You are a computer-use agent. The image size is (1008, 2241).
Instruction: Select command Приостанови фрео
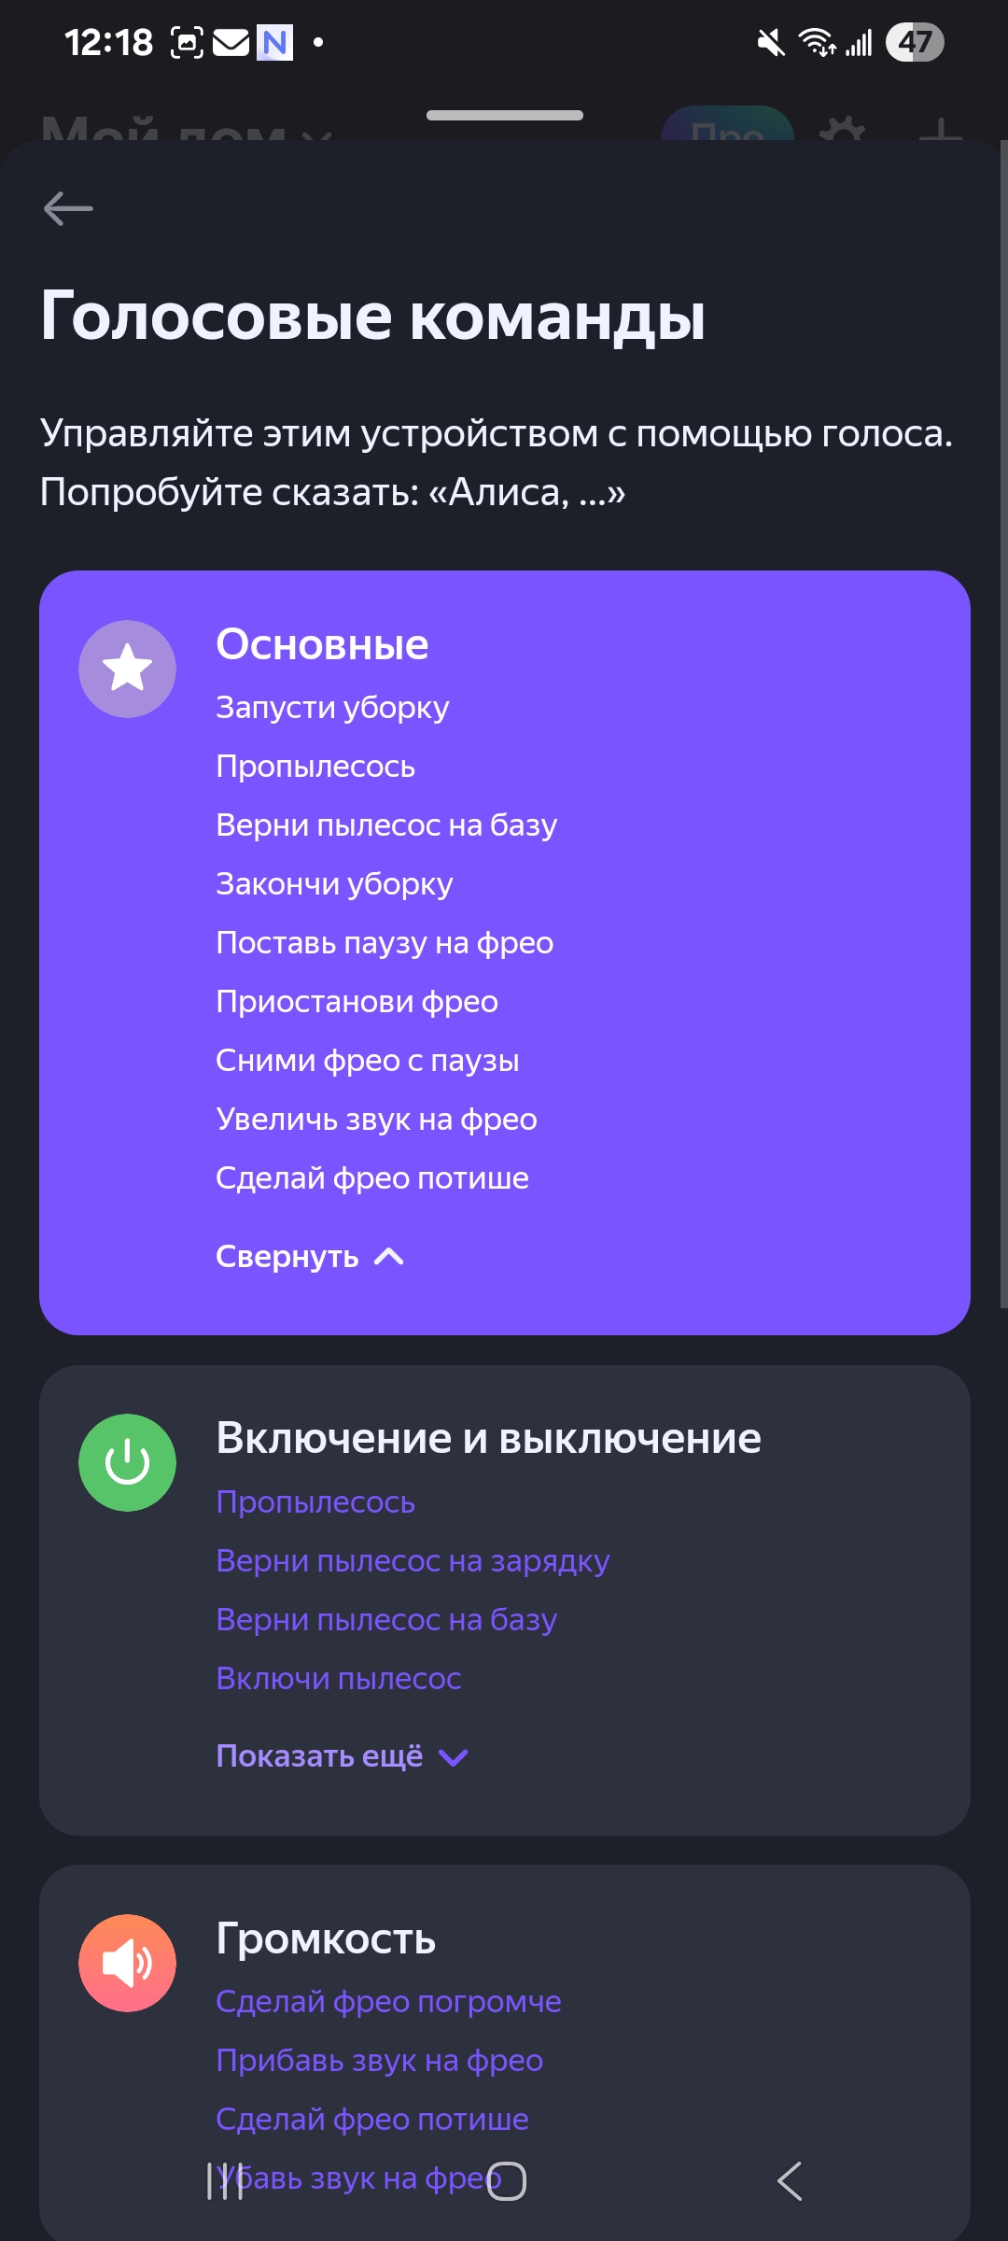(x=357, y=1002)
